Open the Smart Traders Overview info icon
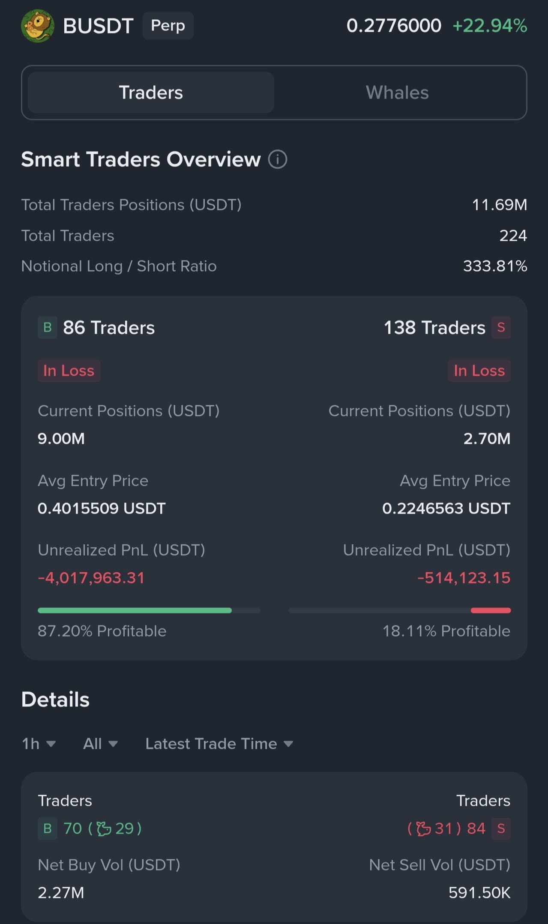 pyautogui.click(x=278, y=159)
